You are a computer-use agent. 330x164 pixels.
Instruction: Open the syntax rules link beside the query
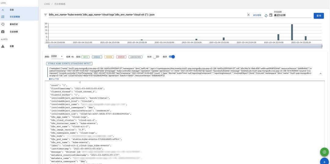point(257,15)
